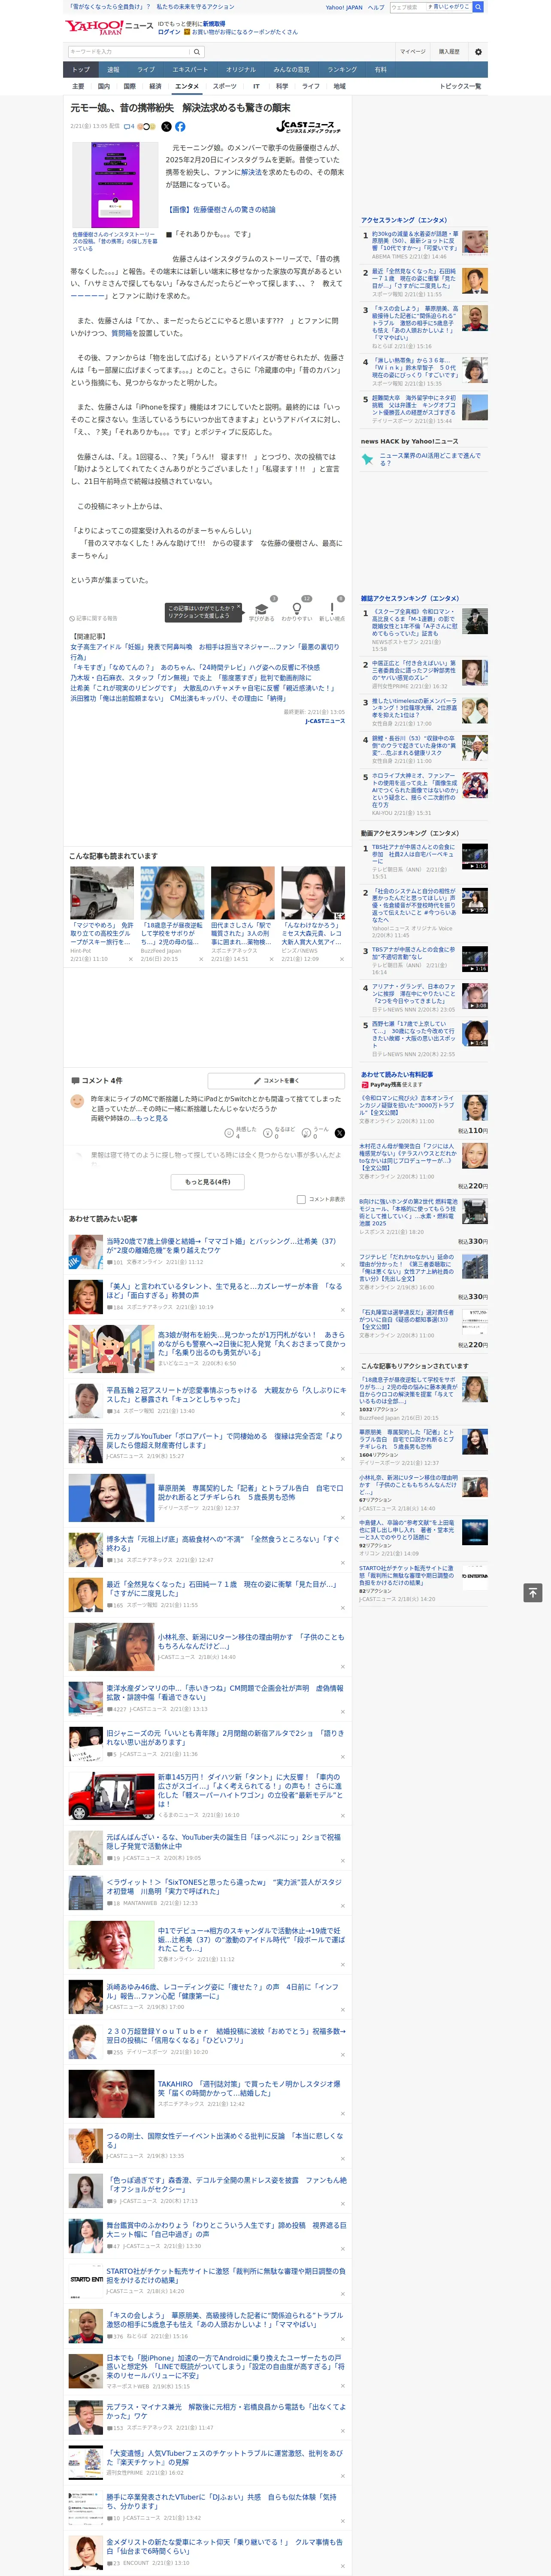551x2576 pixels.
Task: Click the PayPay残高 使えます badge
Action: point(391,1085)
